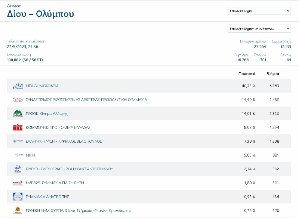The width and height of the screenshot is (299, 218).
Task: Click the 0,72 % percentage
Action: pyautogui.click(x=250, y=211)
